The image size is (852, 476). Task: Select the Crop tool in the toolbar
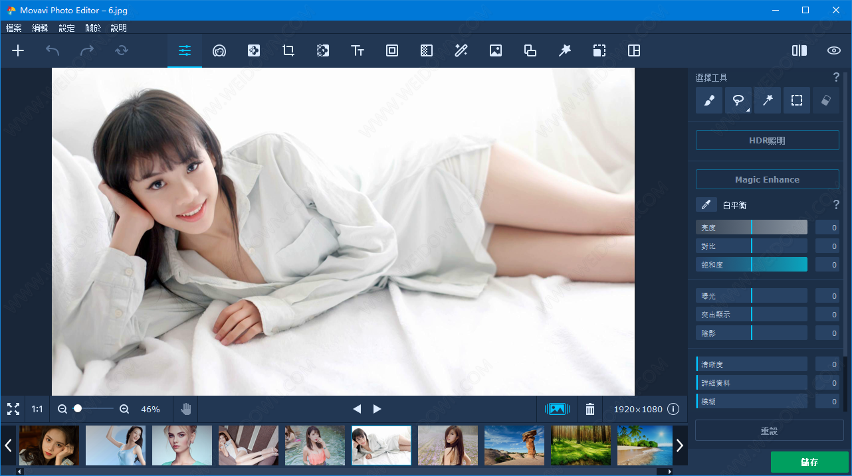(288, 50)
